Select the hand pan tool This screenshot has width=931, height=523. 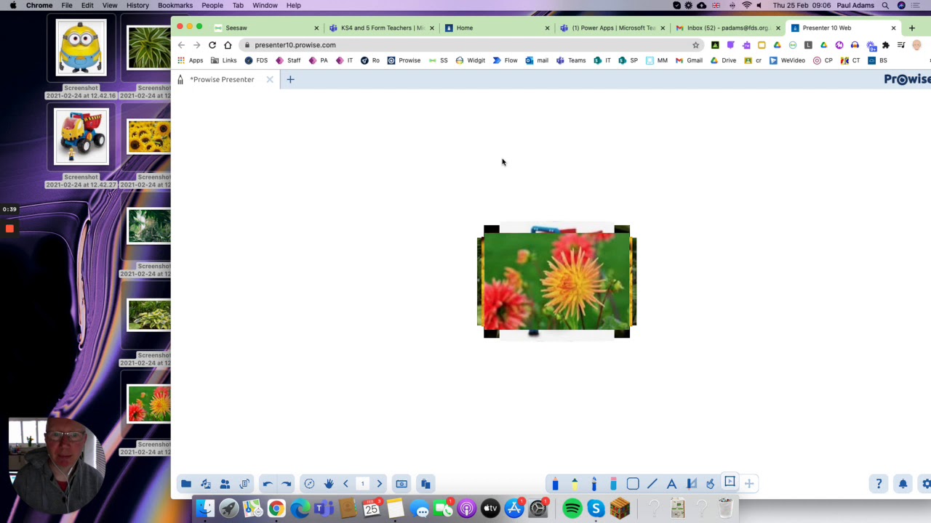[x=329, y=484]
